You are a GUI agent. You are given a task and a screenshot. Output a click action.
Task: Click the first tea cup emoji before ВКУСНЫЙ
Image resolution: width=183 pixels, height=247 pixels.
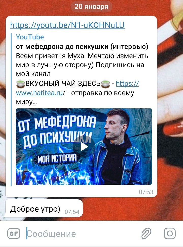pyautogui.click(x=21, y=83)
